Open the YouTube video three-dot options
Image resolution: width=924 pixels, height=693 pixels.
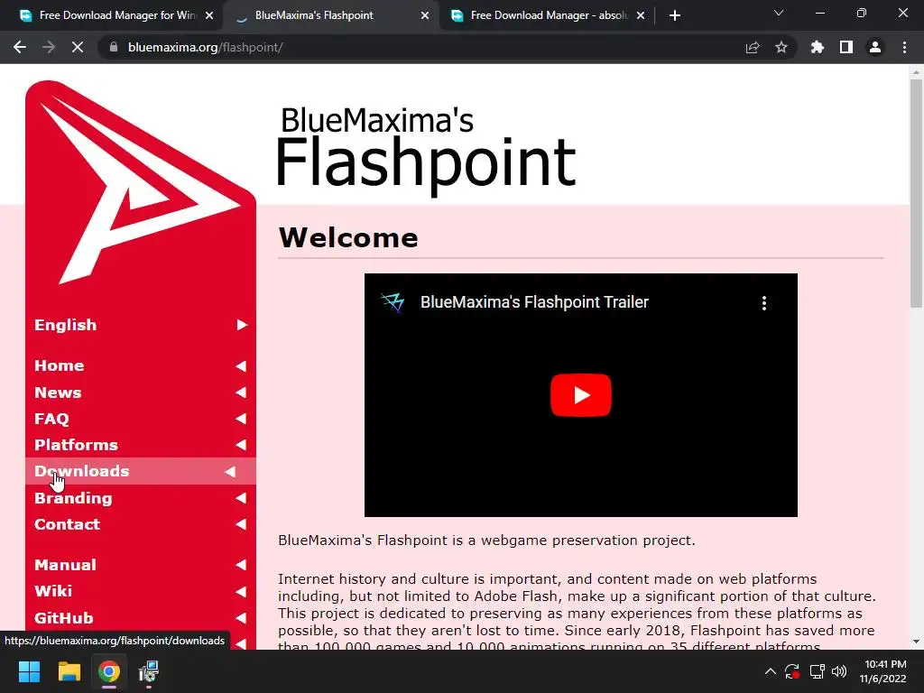coord(764,303)
